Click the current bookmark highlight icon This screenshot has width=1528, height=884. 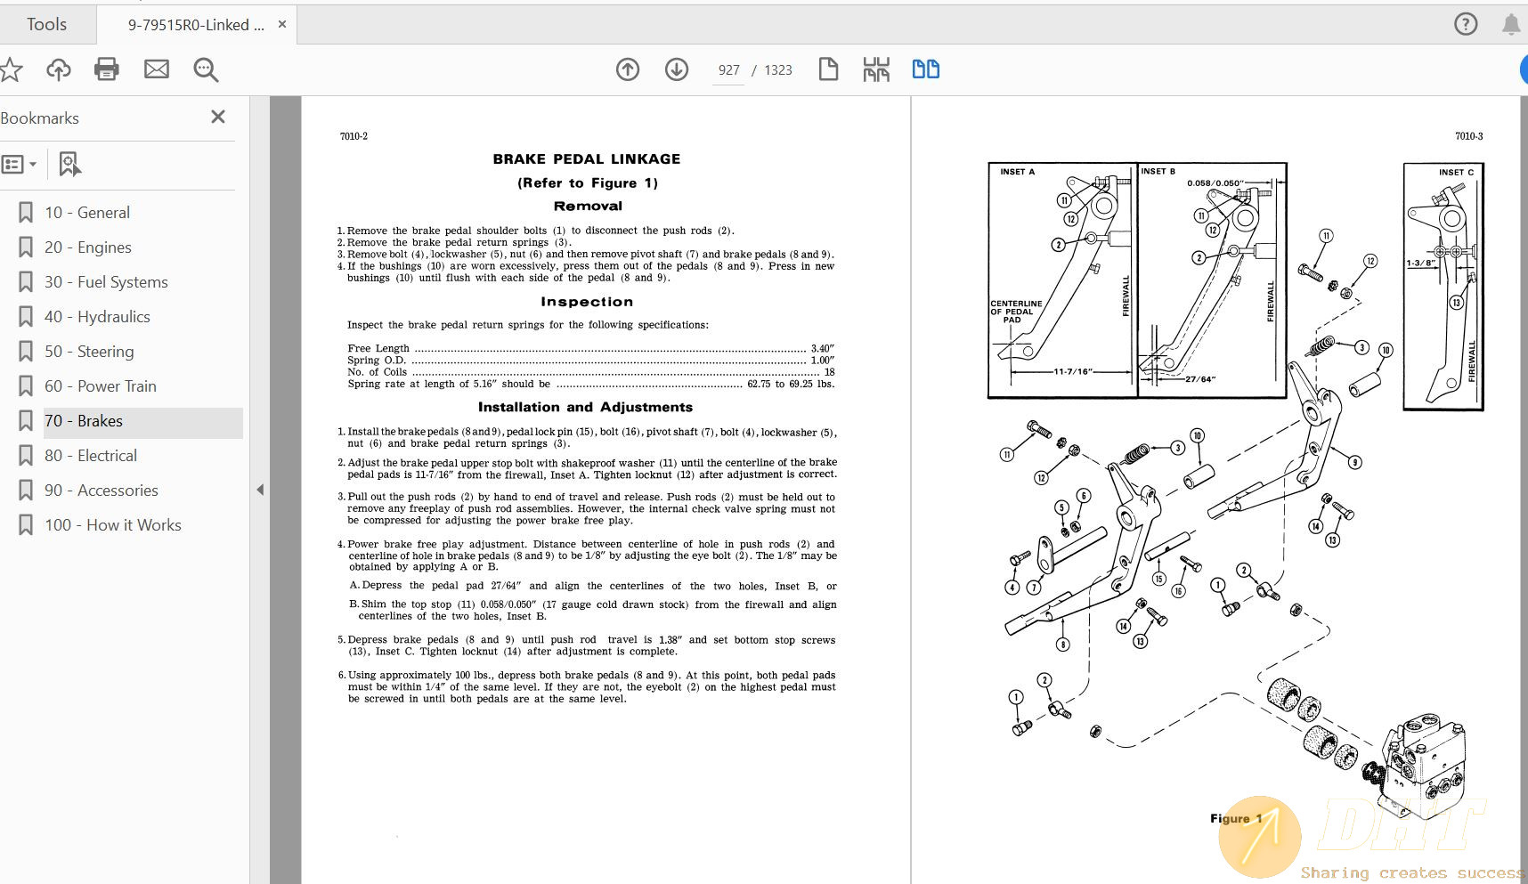[69, 164]
